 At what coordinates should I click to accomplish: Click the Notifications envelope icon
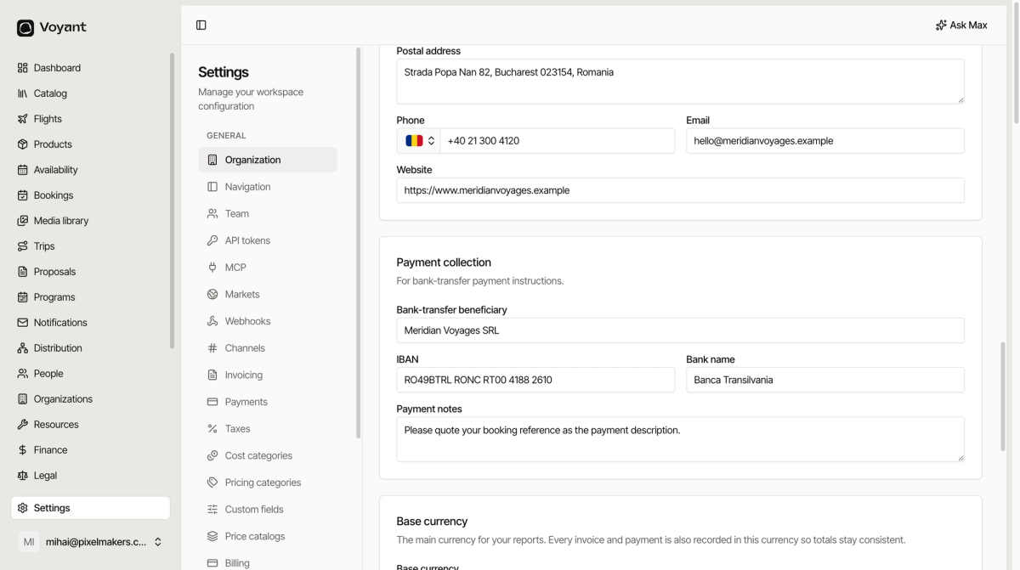coord(23,323)
